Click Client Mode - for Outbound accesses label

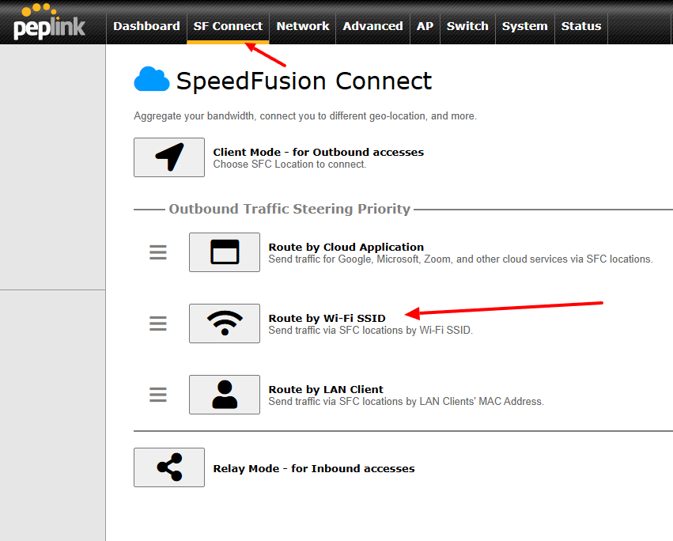[319, 152]
